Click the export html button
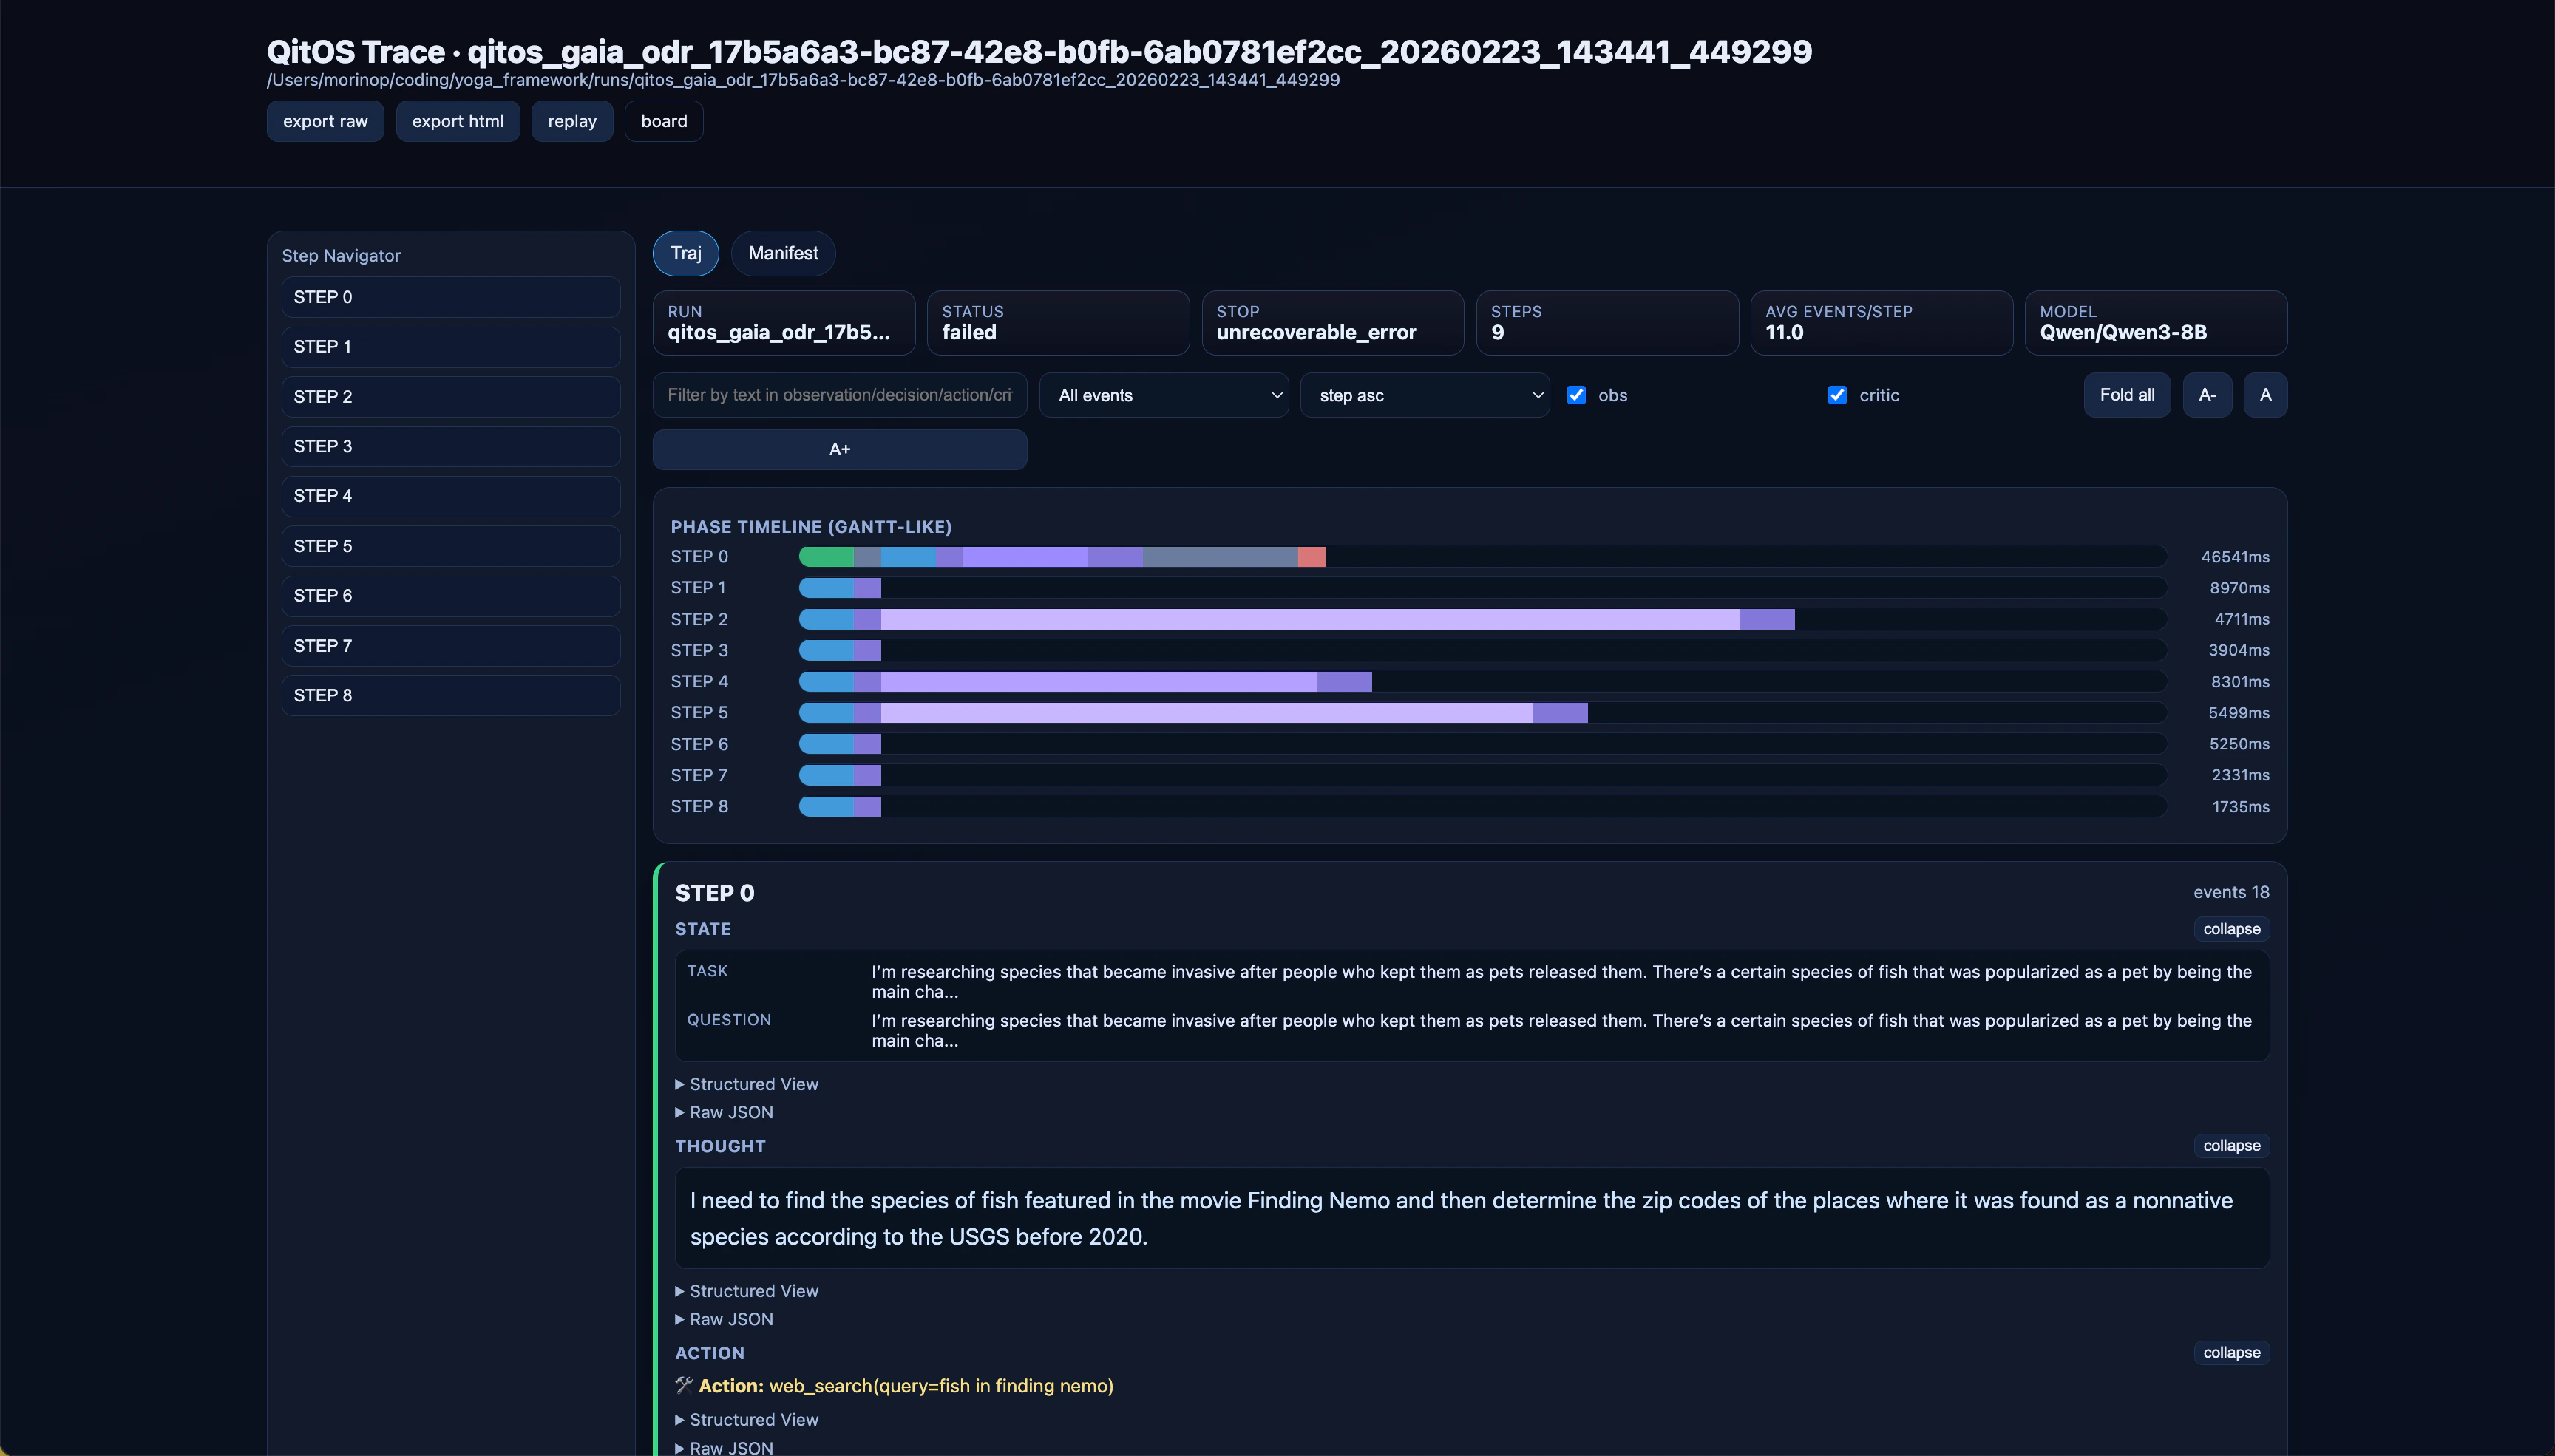 point(457,121)
